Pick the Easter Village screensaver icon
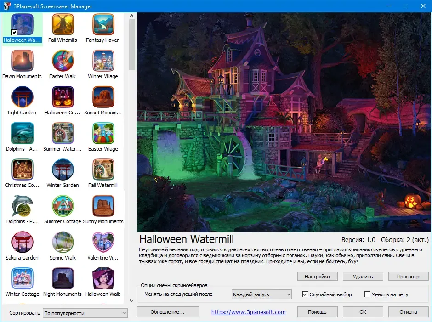Screen dimensions: 432x322 pos(103,133)
